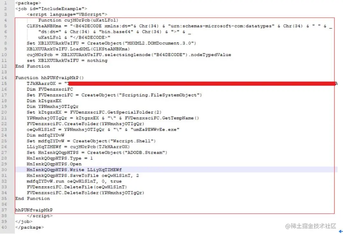Click the '<package>' opening tag on line 1
The width and height of the screenshot is (343, 236).
(28, 3)
